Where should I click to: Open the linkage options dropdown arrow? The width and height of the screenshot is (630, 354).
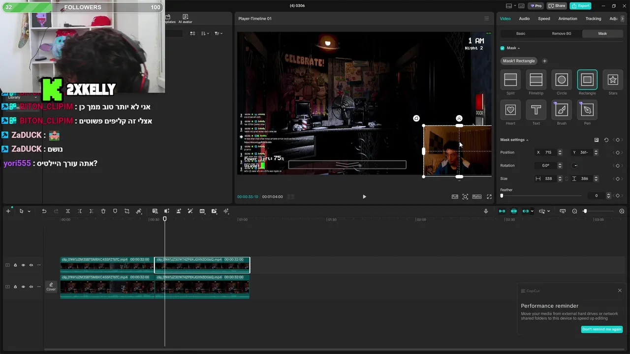tap(532, 211)
